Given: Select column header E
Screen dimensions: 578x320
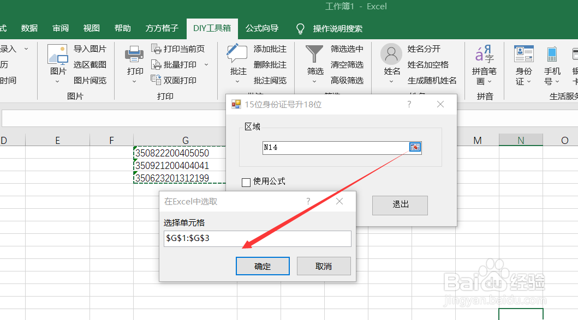Looking at the screenshot, I should tap(57, 140).
